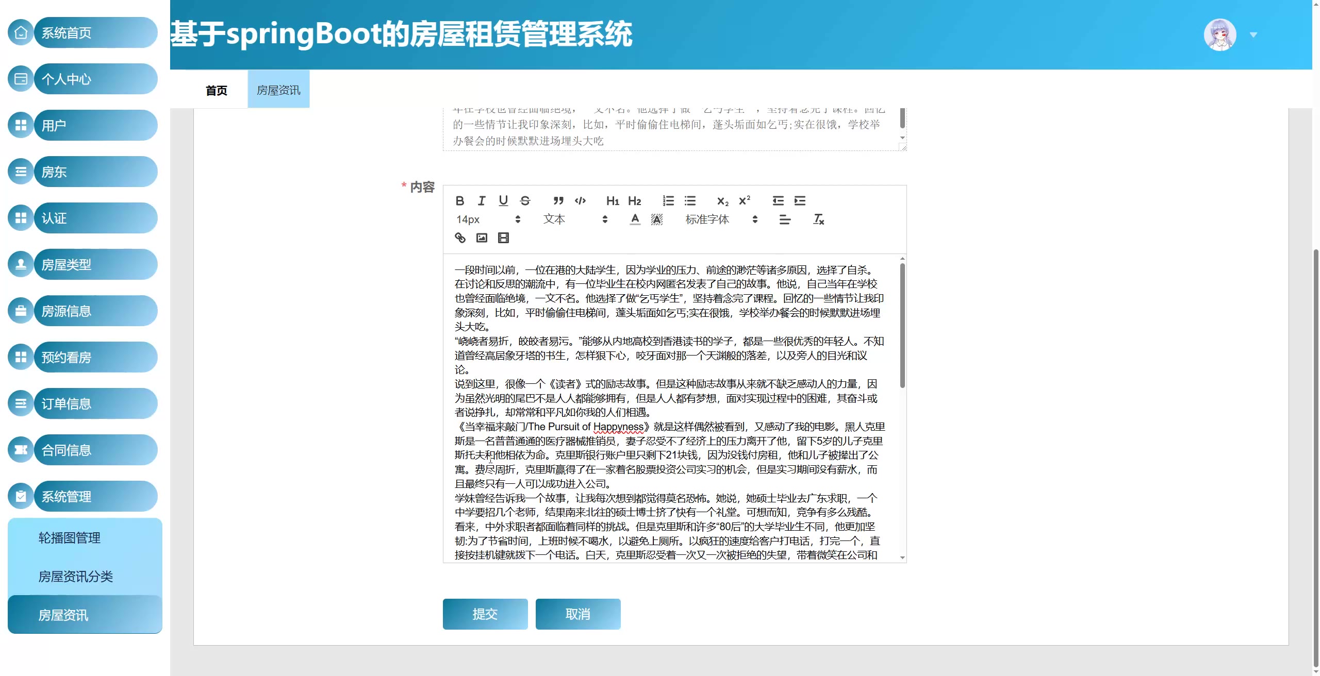Toggle strikethrough text formatting
This screenshot has width=1320, height=676.
(x=525, y=201)
